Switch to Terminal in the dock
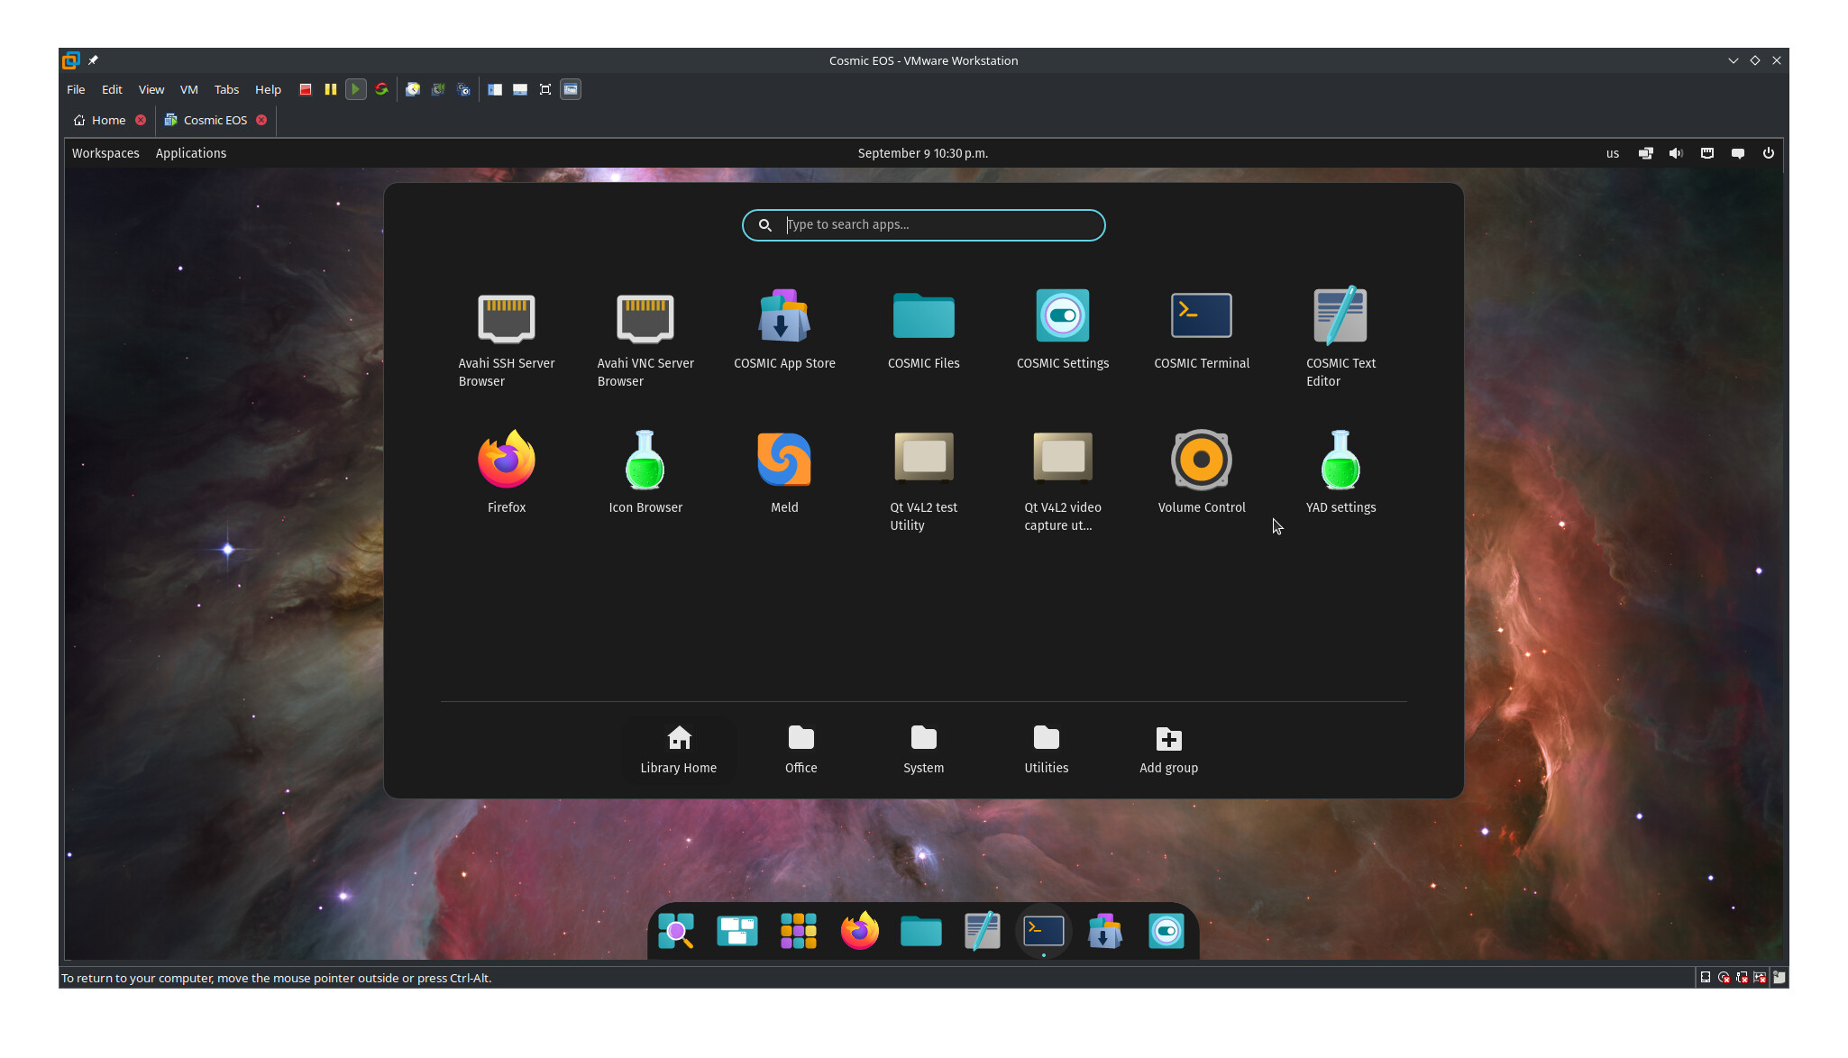This screenshot has width=1848, height=1058. coord(1044,931)
